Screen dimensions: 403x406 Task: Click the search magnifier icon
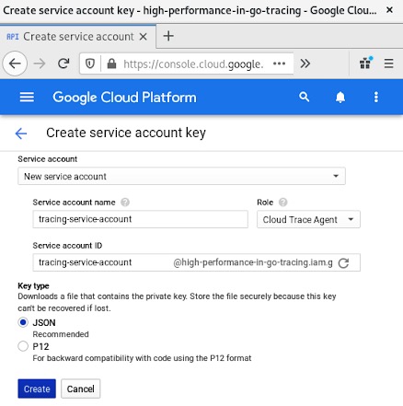(x=304, y=97)
